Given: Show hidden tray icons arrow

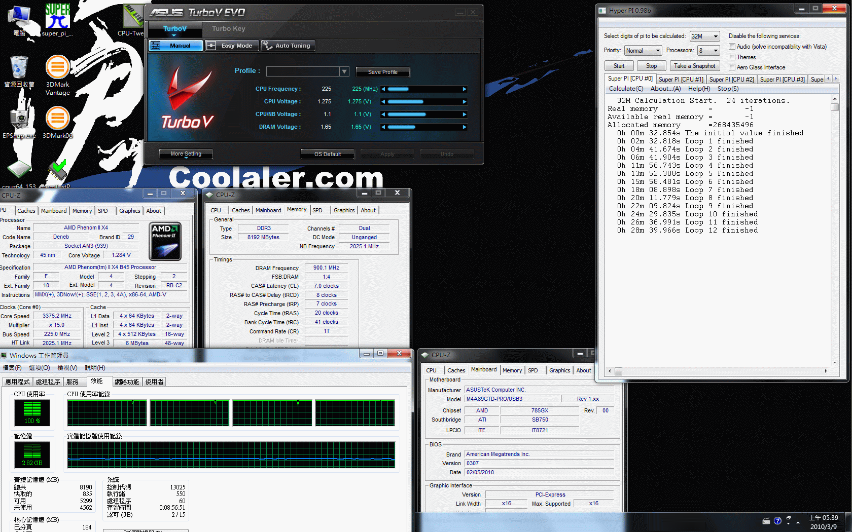Looking at the screenshot, I should [x=798, y=521].
